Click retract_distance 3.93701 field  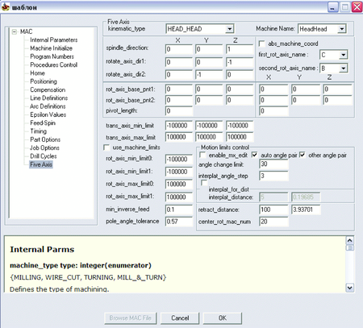306,210
